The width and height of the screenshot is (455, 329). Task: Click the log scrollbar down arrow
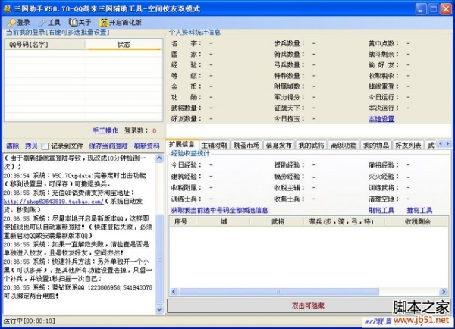pyautogui.click(x=159, y=309)
